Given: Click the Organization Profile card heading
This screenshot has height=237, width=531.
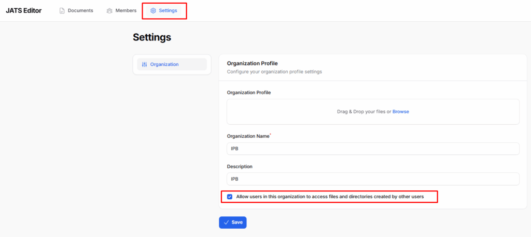Looking at the screenshot, I should (x=253, y=63).
